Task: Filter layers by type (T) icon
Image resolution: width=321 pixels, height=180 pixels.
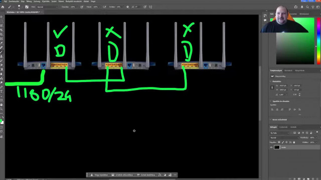Action: click(303, 133)
